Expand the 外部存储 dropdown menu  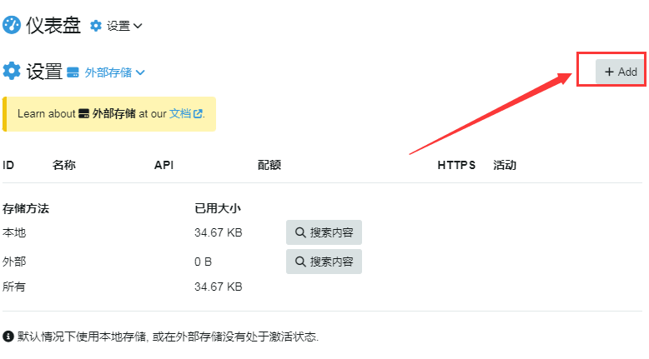point(140,72)
